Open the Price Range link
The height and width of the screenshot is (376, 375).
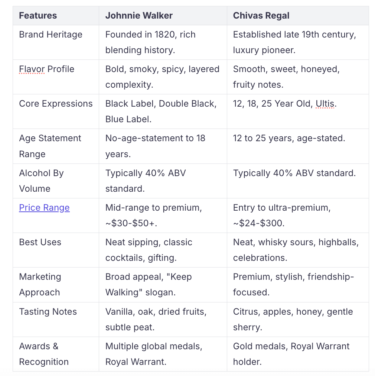(44, 208)
